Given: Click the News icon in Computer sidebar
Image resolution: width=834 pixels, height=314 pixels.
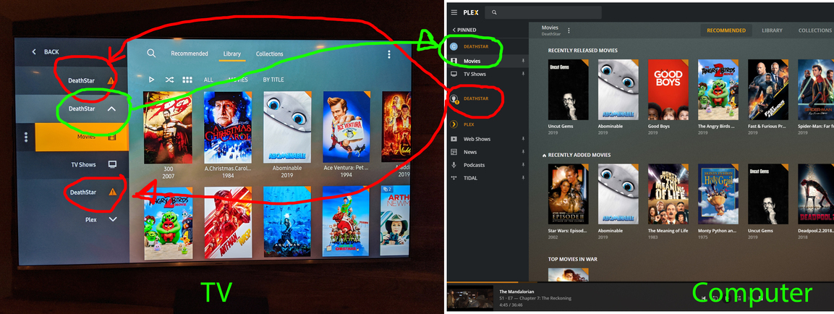Looking at the screenshot, I should 454,152.
